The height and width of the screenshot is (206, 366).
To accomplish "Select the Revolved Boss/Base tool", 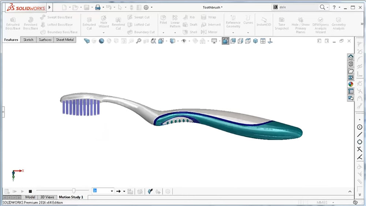I will click(30, 23).
